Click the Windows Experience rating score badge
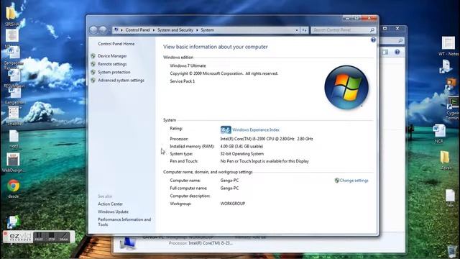Viewport: 460px width, 259px height. (226, 129)
